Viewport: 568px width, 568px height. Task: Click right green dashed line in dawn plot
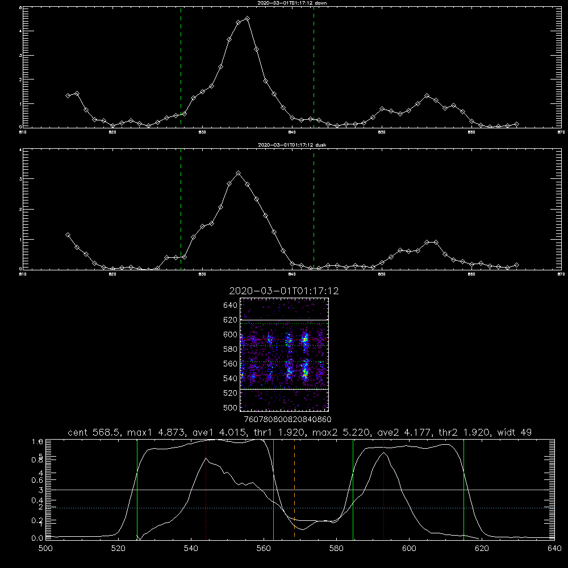(314, 67)
